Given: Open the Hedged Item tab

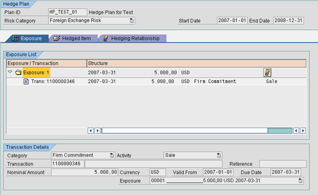Looking at the screenshot, I should 74,39.
